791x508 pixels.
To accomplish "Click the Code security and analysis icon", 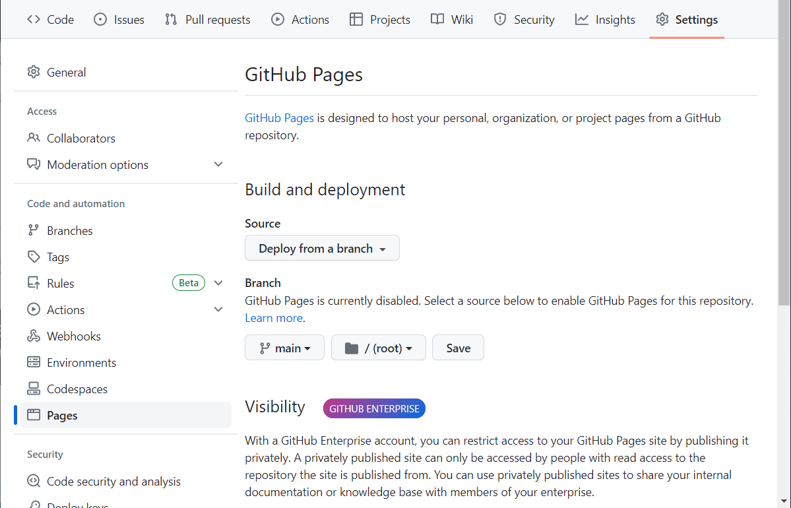I will (33, 481).
